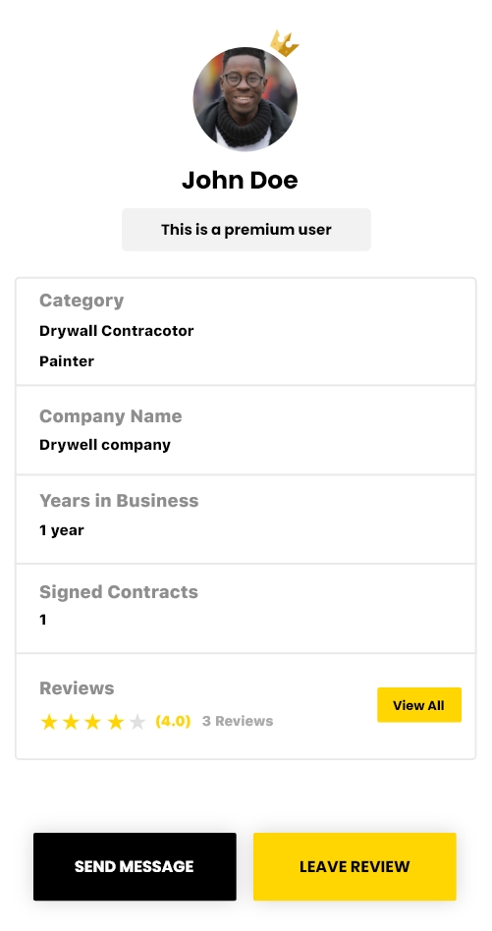The width and height of the screenshot is (492, 931).
Task: Tap the LEAVE REVIEW button
Action: pos(355,866)
